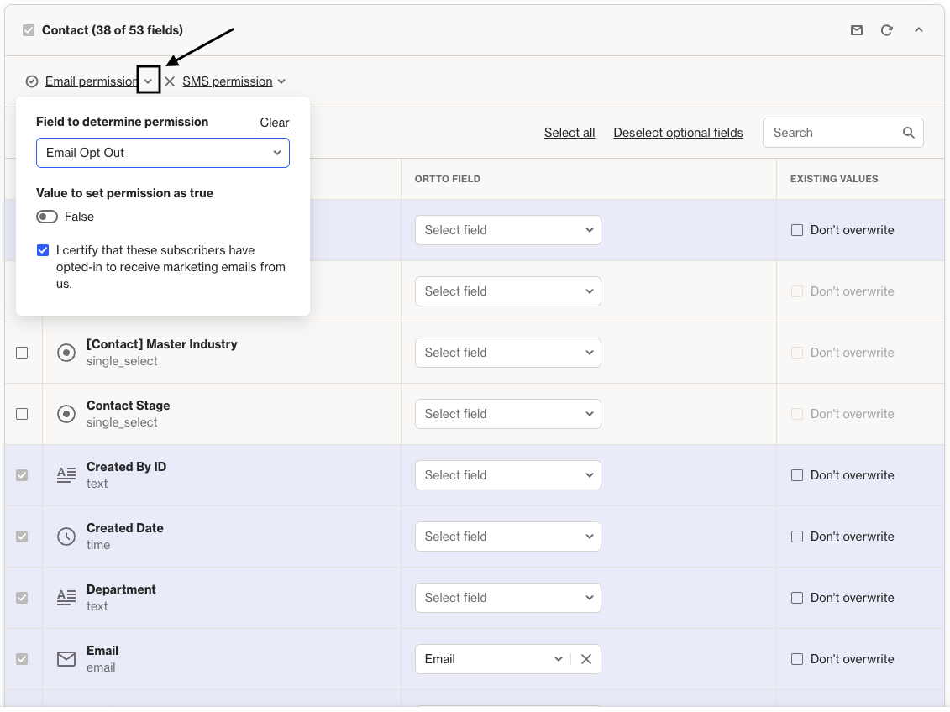The width and height of the screenshot is (950, 712).
Task: Clear the Email Ortto field with X
Action: point(585,659)
